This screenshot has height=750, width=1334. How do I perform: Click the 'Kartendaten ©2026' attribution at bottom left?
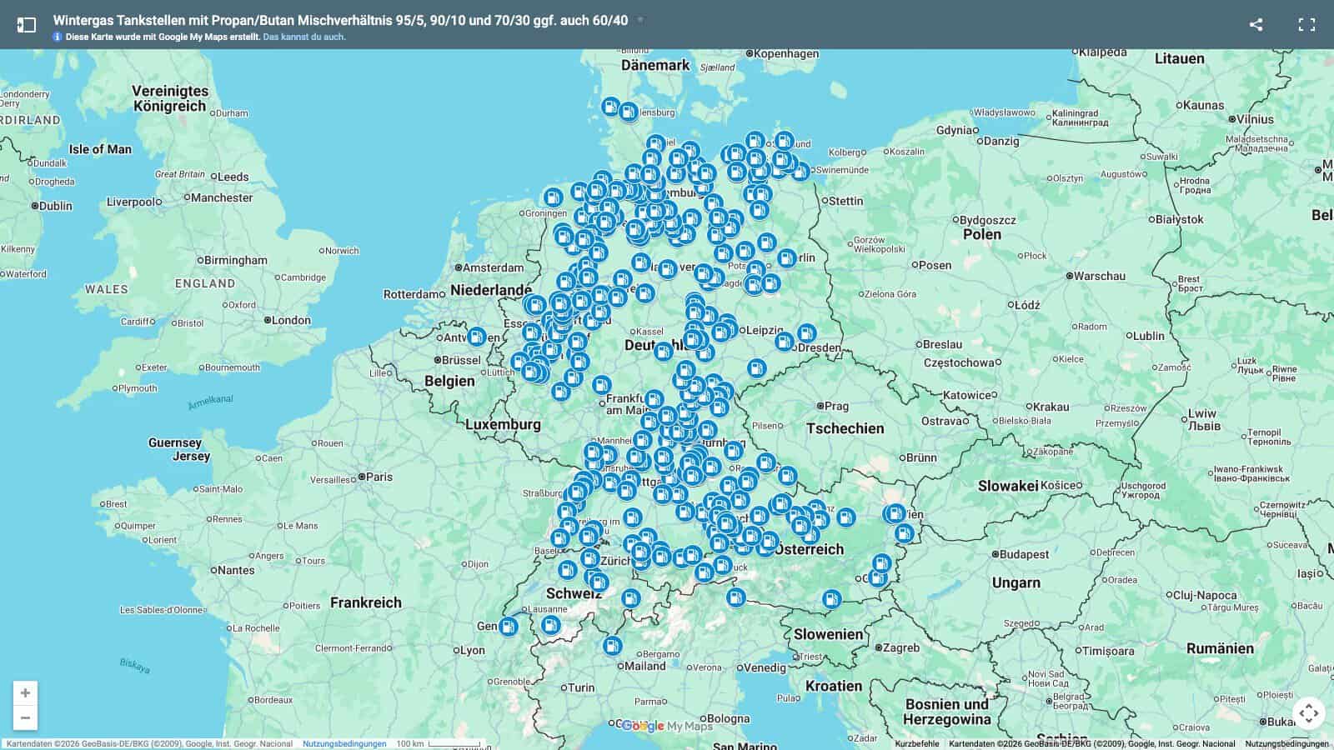149,743
